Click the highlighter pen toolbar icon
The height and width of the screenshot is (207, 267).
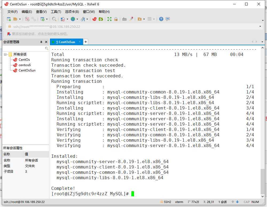pyautogui.click(x=131, y=19)
